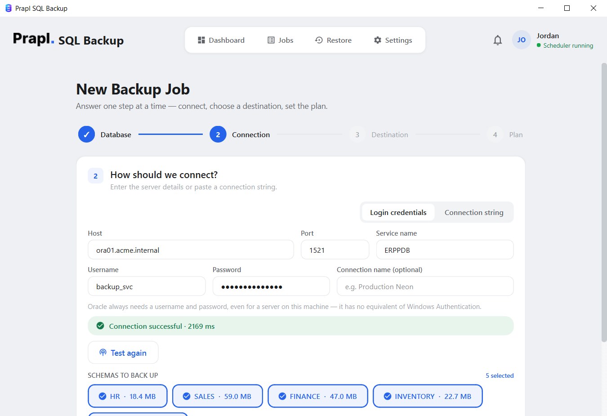Click the step 2 Connection circle
This screenshot has height=416, width=607.
pyautogui.click(x=218, y=134)
